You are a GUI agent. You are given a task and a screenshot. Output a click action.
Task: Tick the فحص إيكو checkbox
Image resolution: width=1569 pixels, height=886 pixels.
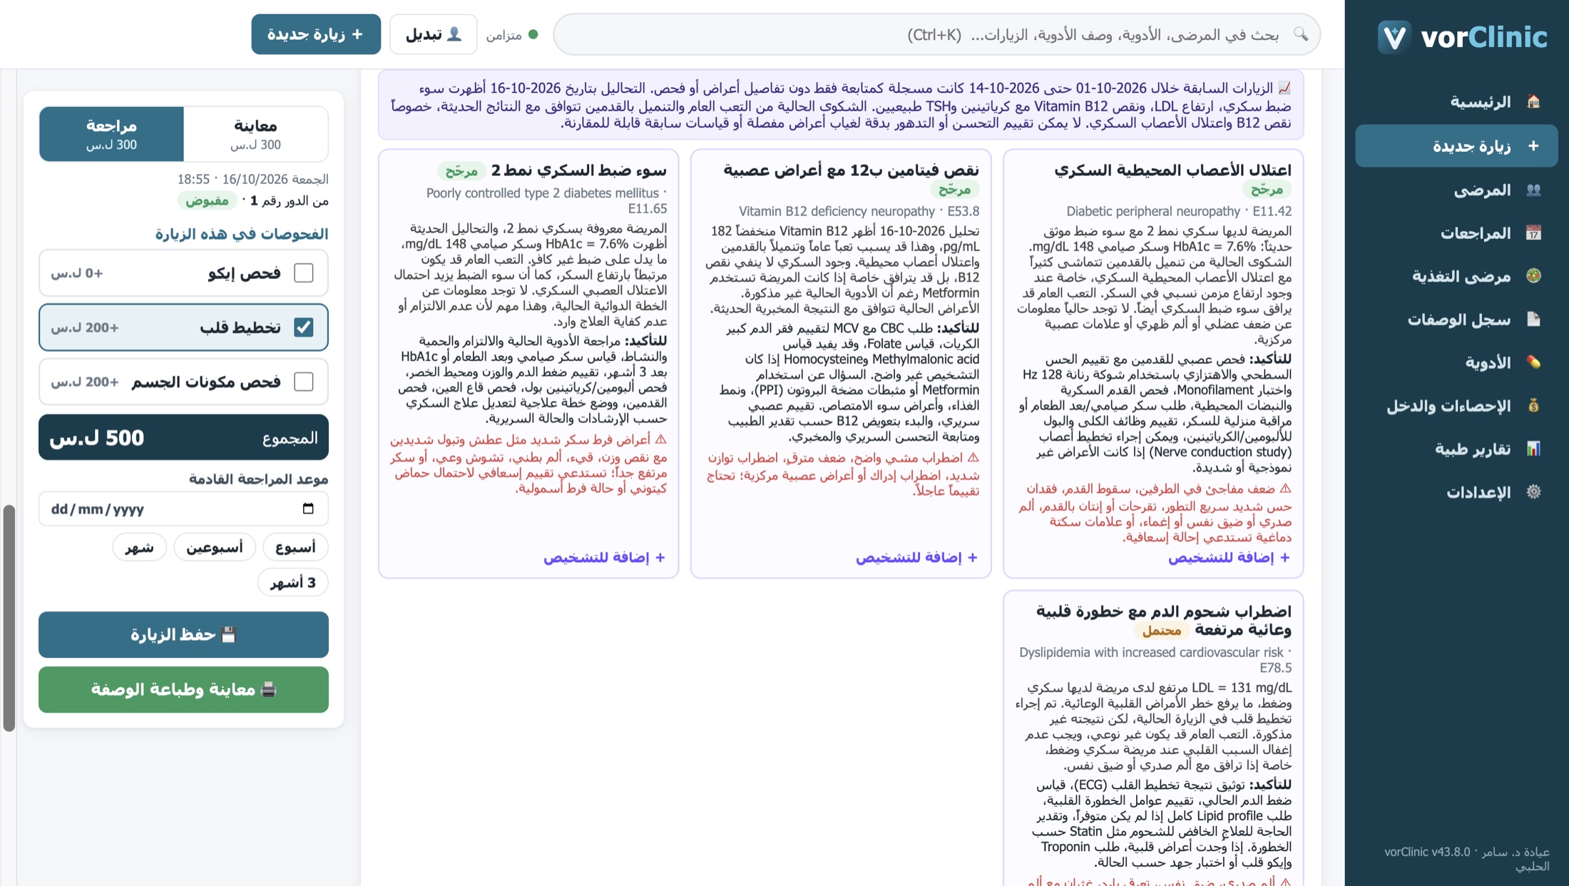(304, 273)
